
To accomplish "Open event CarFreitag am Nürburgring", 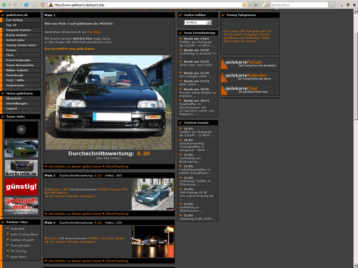I will pos(191,160).
